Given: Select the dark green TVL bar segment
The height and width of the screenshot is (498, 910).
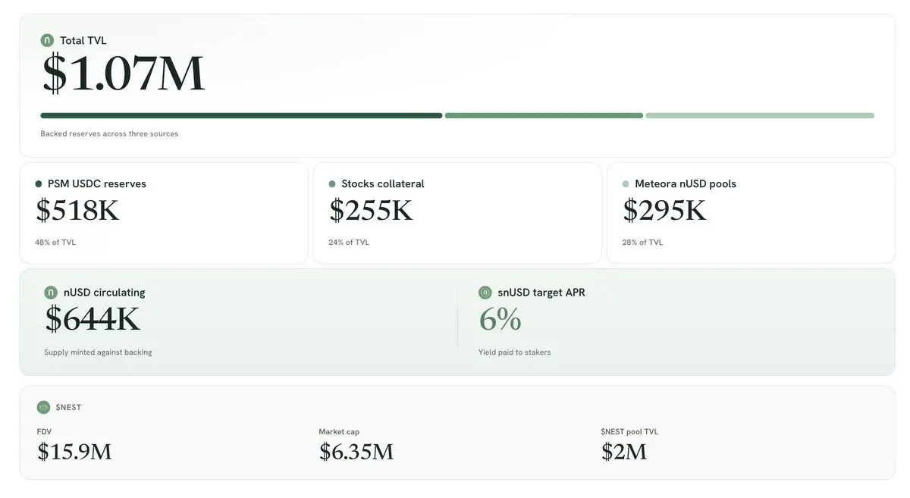Looking at the screenshot, I should coord(241,115).
